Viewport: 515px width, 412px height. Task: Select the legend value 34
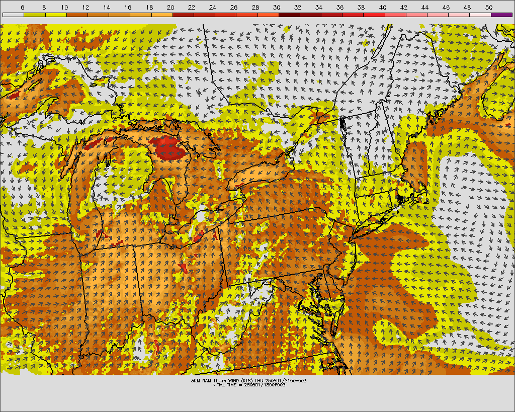click(318, 7)
